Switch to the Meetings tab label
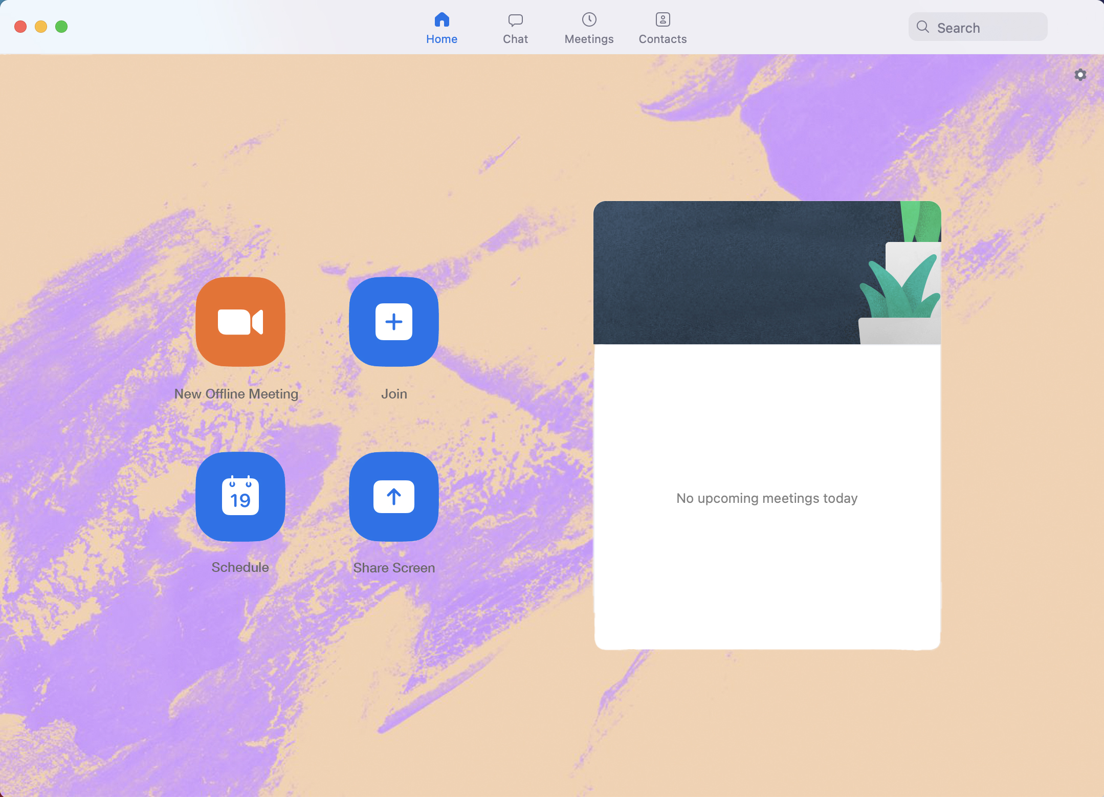The height and width of the screenshot is (797, 1104). [589, 39]
